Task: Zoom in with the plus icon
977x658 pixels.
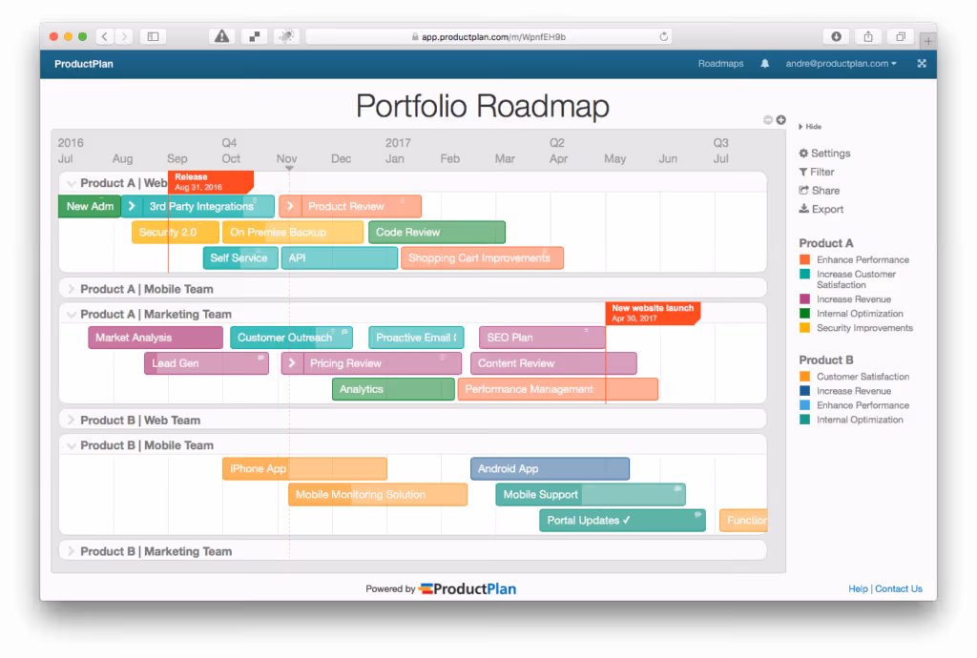Action: [780, 119]
